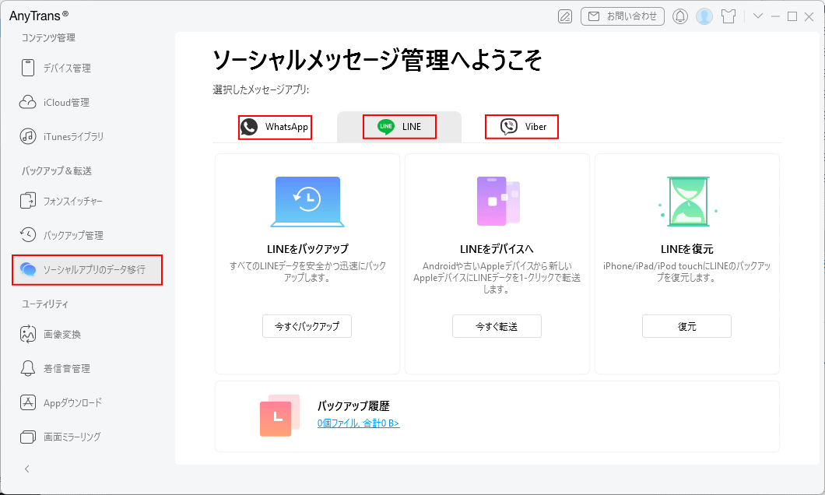Click the purple device transfer illustration
Screen dimensions: 825x495
[498, 201]
